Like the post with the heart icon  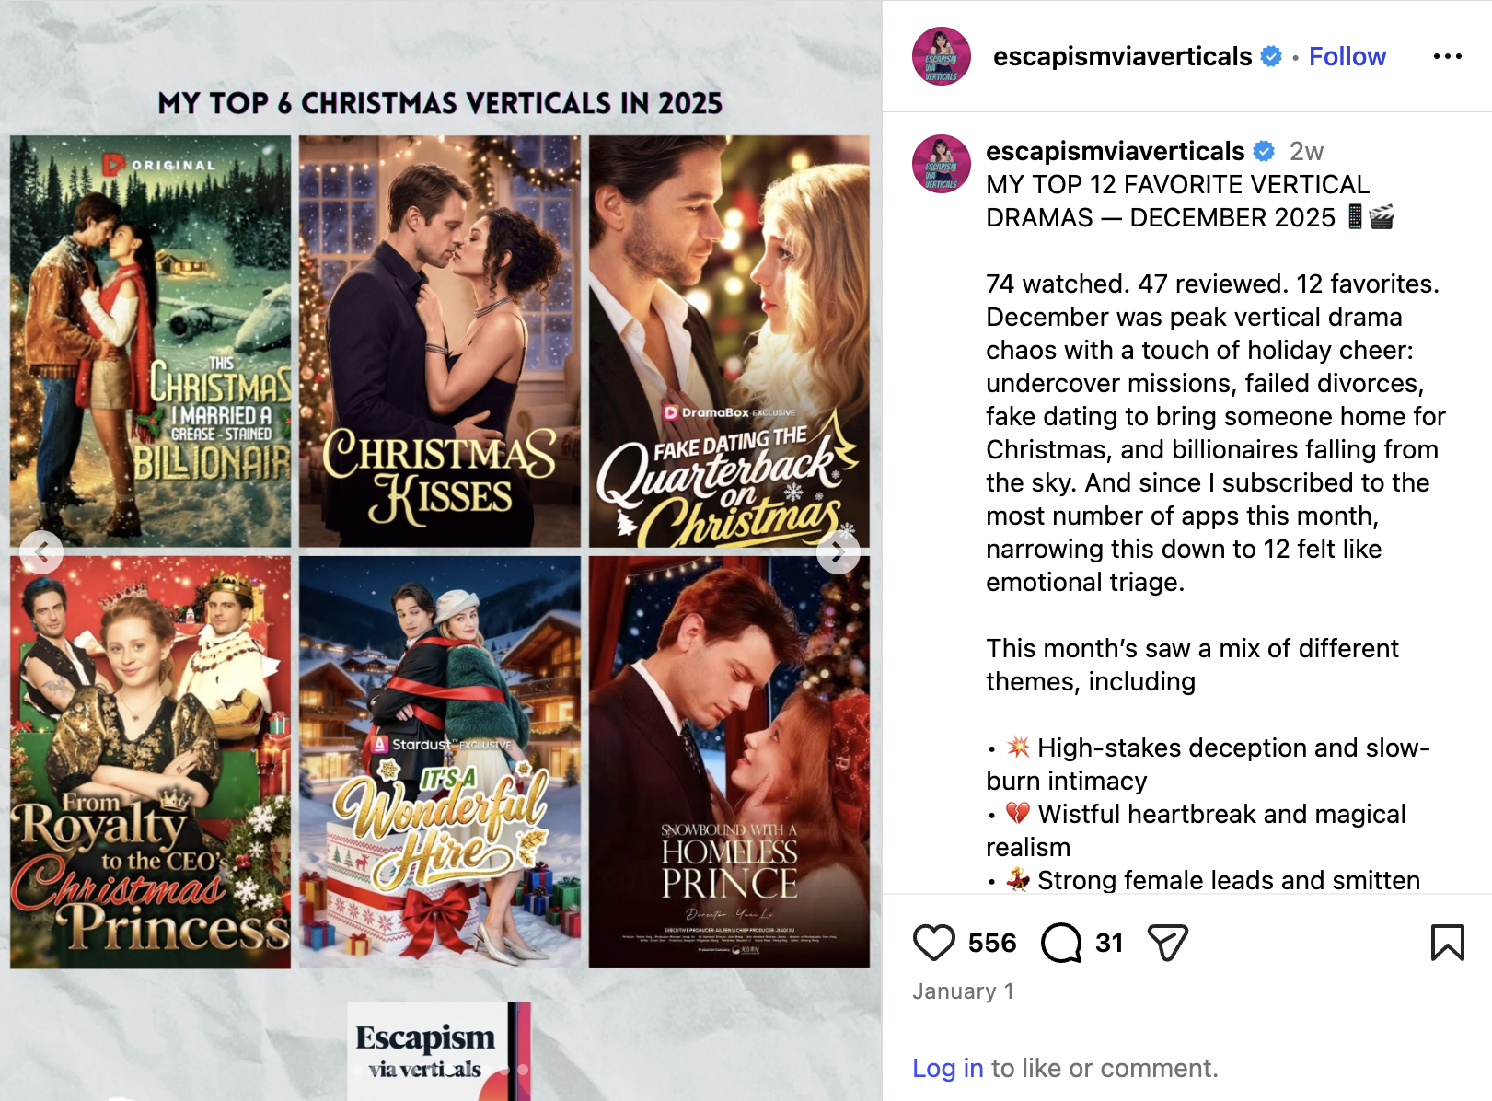pos(933,943)
